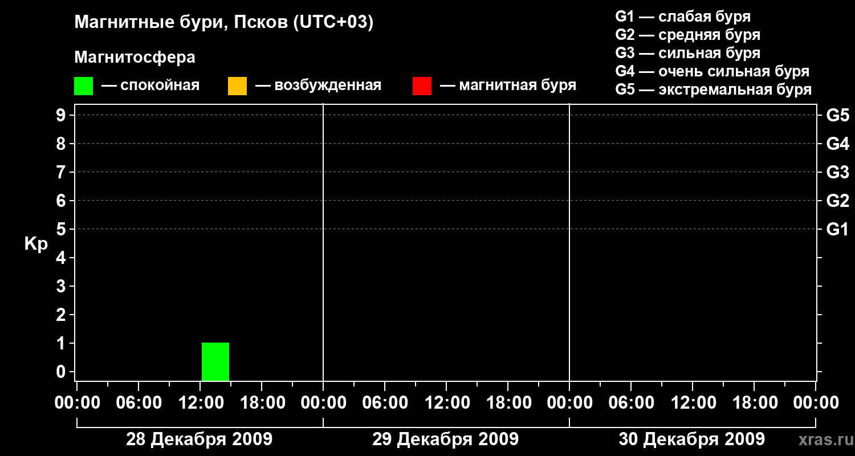Screen dimensions: 855x456
Task: Click the date label '28 Декабря 2009'
Action: [199, 439]
